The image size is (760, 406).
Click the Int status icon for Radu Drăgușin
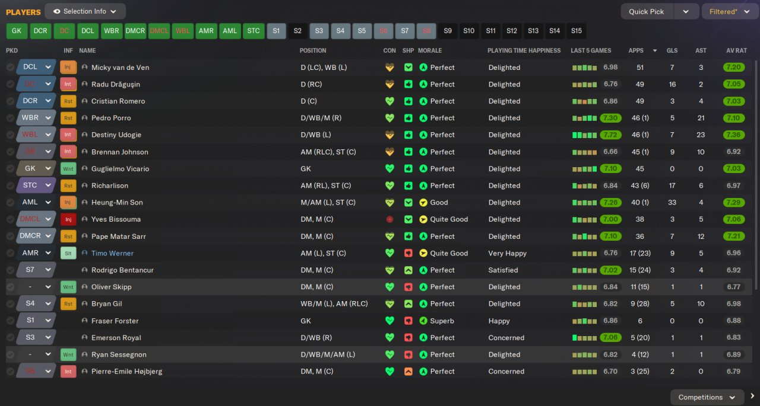[68, 84]
